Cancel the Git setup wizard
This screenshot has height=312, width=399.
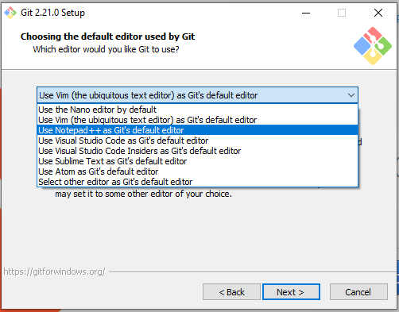point(358,292)
